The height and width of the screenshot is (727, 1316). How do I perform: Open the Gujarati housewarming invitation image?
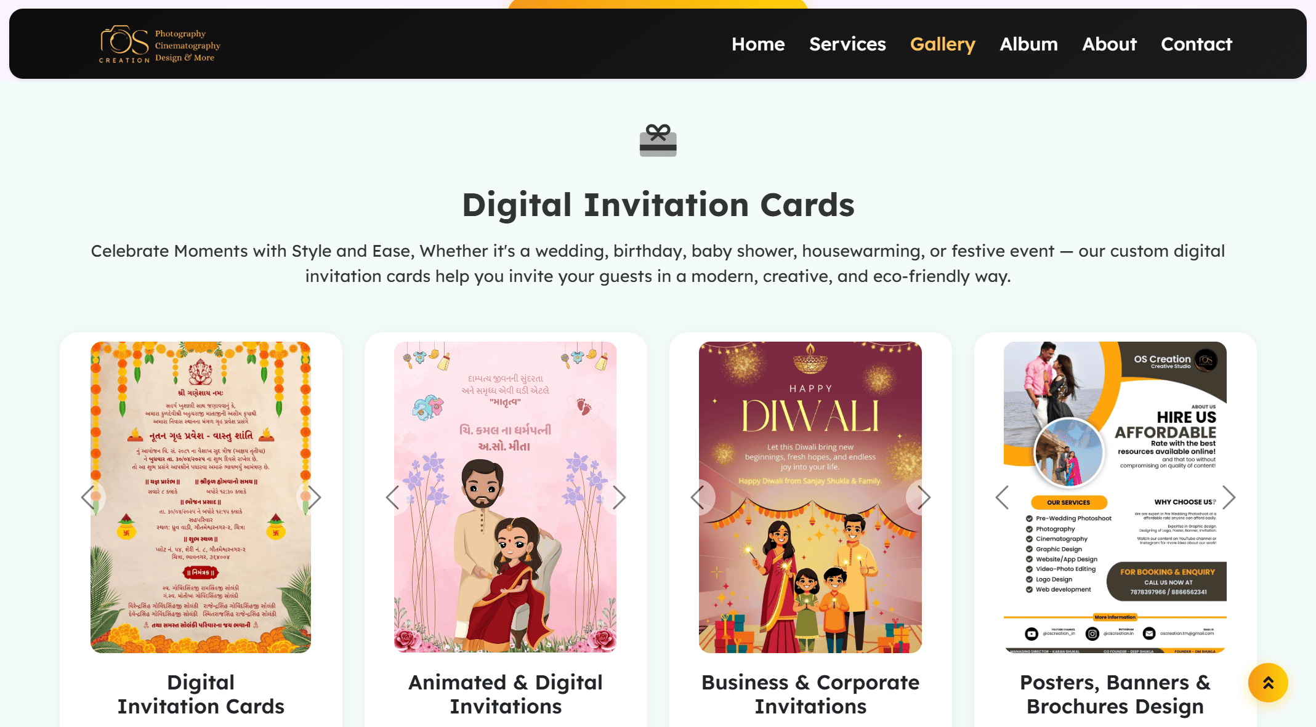point(201,497)
